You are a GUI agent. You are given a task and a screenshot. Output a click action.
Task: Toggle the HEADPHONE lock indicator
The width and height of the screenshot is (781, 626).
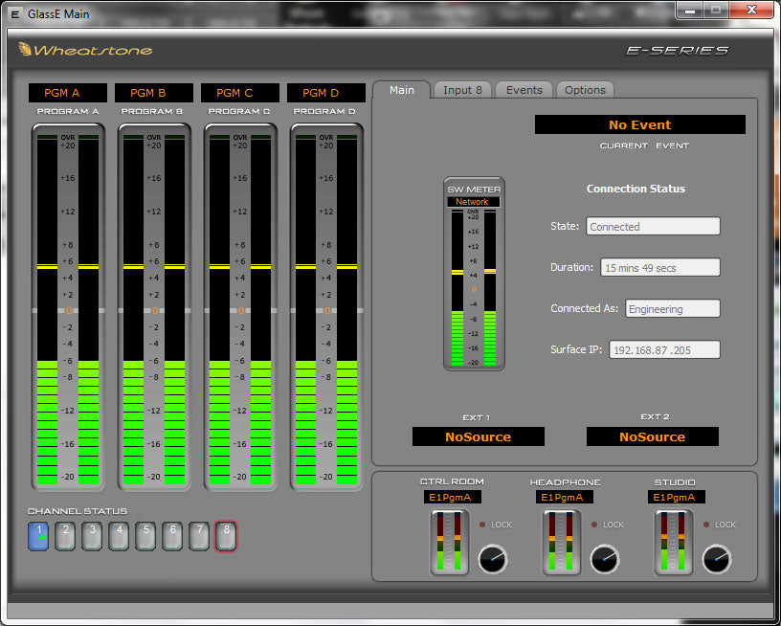(594, 525)
